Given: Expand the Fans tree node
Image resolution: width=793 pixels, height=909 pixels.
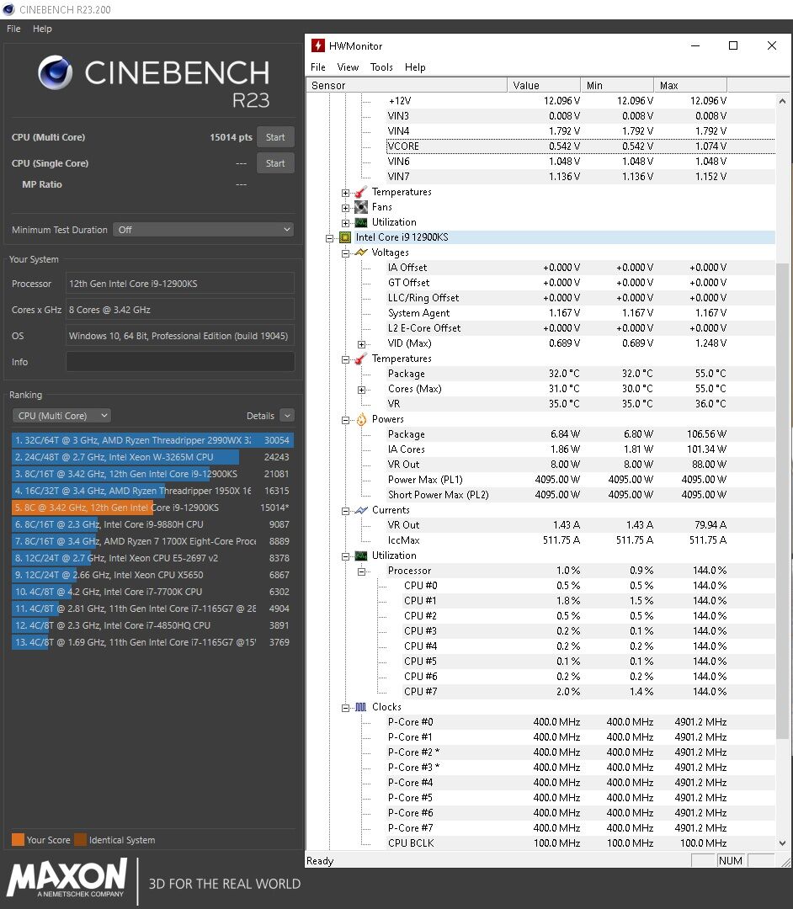Looking at the screenshot, I should coord(345,208).
